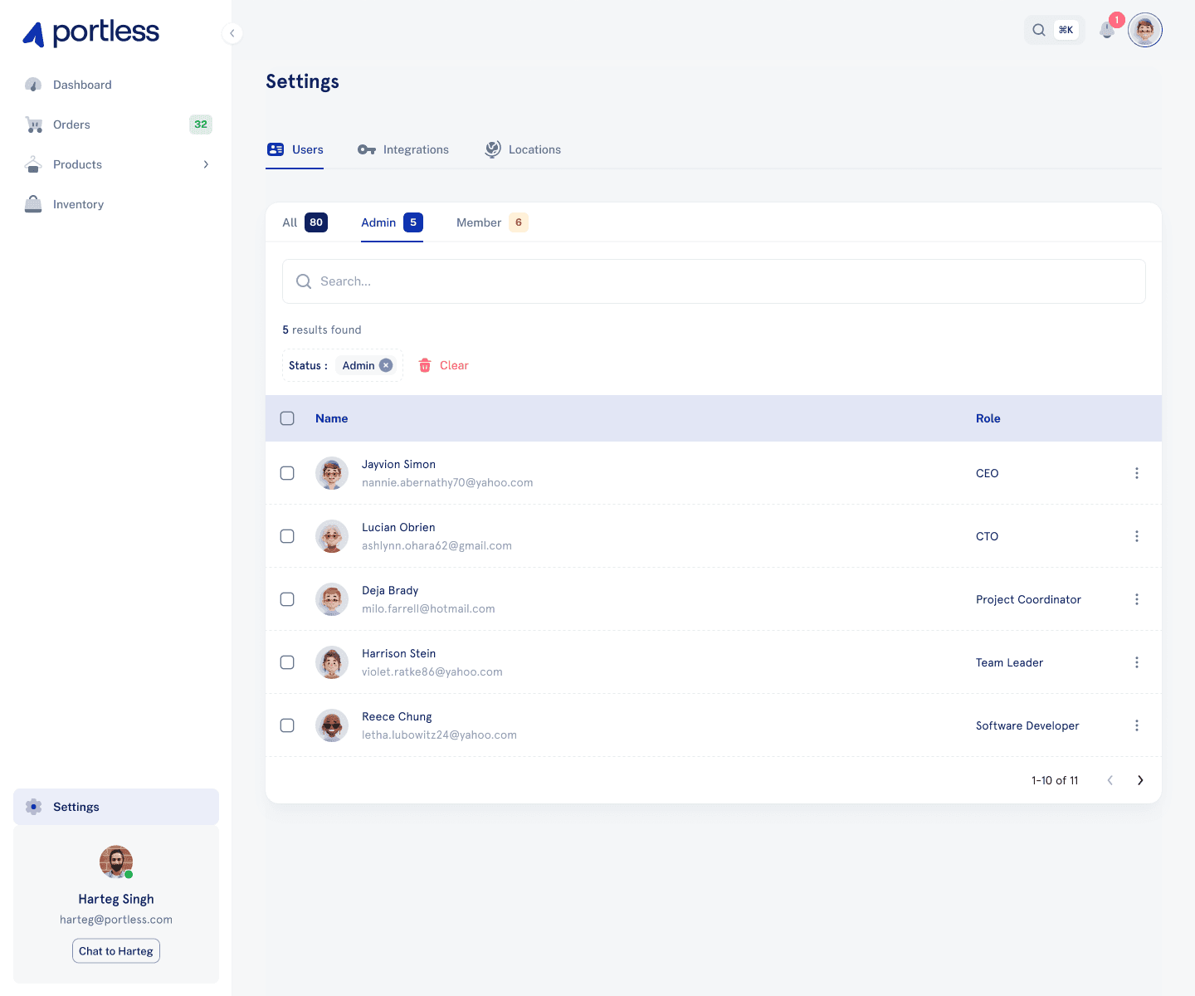Open Products in the sidebar
1195x996 pixels.
(116, 164)
